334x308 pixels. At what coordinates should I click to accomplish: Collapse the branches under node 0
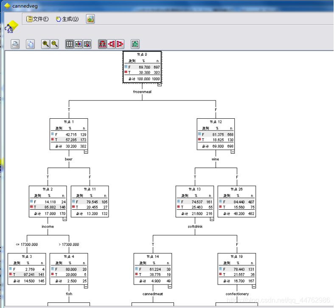pos(159,85)
